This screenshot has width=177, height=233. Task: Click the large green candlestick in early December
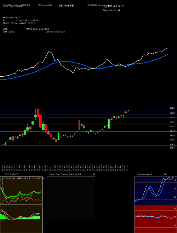[x=109, y=124]
